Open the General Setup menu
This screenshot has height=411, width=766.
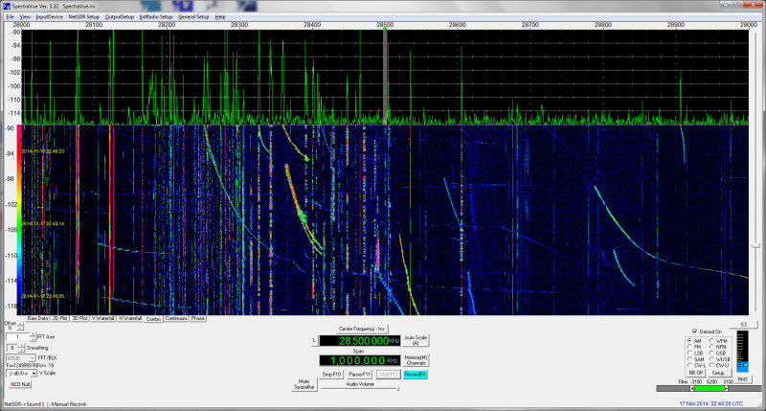193,16
